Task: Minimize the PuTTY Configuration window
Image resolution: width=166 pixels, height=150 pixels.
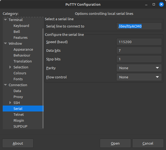Action: (x=146, y=5)
